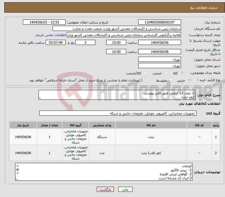Click the goods group field
Screen dimensions: 225x197
[118, 113]
